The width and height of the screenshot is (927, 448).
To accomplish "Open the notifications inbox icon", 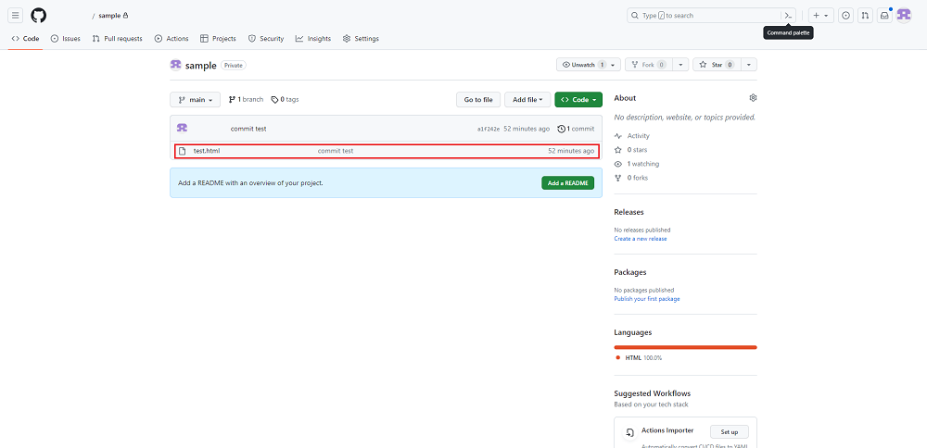I will pyautogui.click(x=884, y=16).
